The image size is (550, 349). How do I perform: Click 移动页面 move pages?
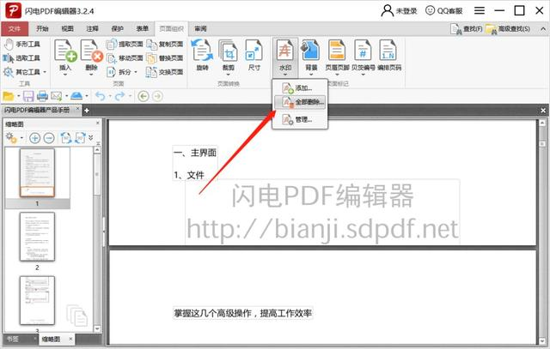pos(125,58)
